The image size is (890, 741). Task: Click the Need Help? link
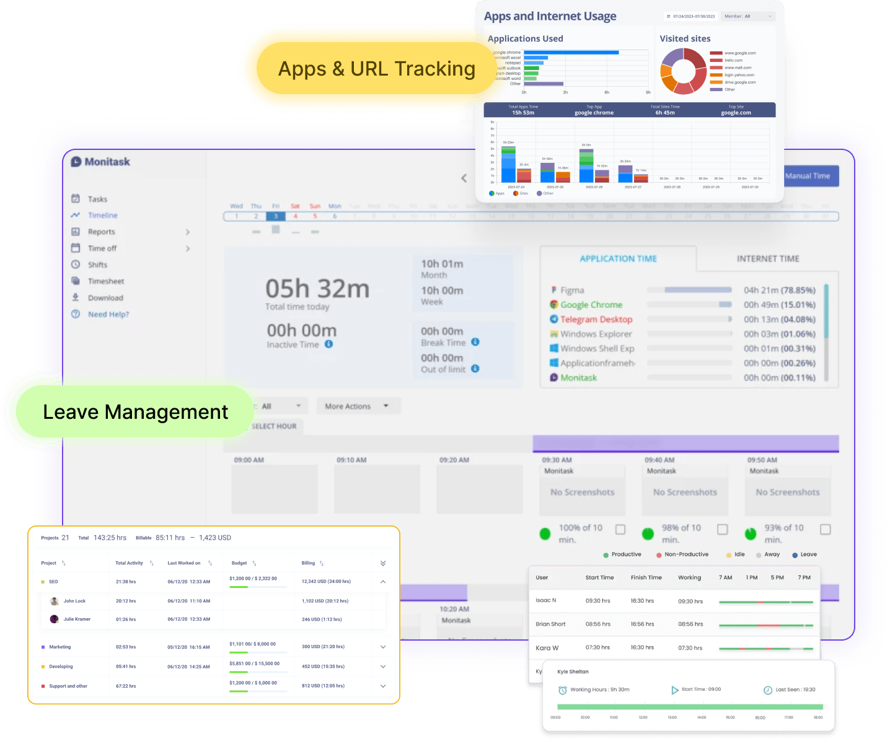click(108, 315)
